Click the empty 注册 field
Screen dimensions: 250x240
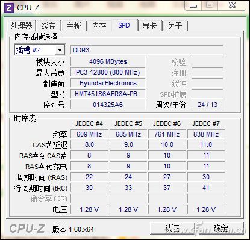[207, 72]
